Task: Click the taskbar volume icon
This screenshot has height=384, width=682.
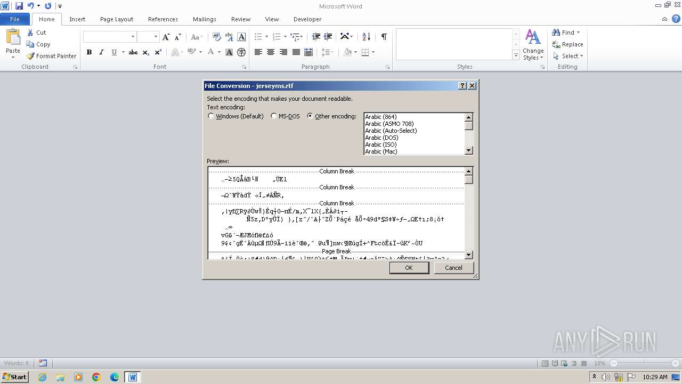Action: 605,377
